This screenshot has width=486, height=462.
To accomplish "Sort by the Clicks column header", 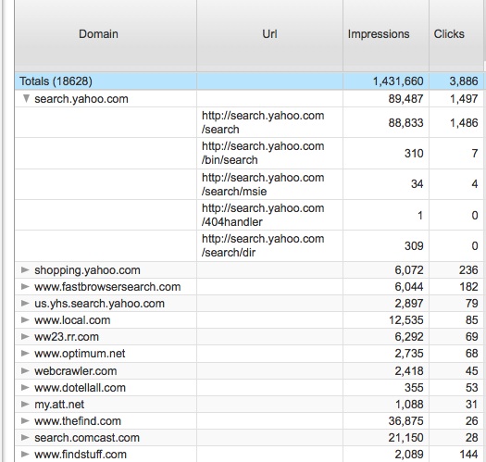I will (x=456, y=35).
